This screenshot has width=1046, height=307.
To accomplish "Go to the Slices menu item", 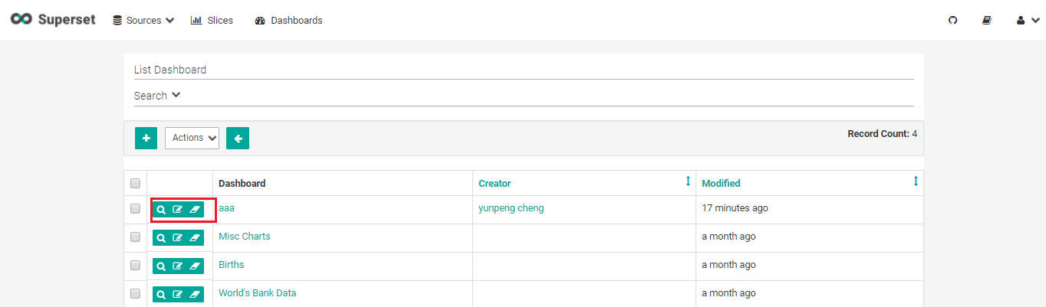I will (x=212, y=21).
